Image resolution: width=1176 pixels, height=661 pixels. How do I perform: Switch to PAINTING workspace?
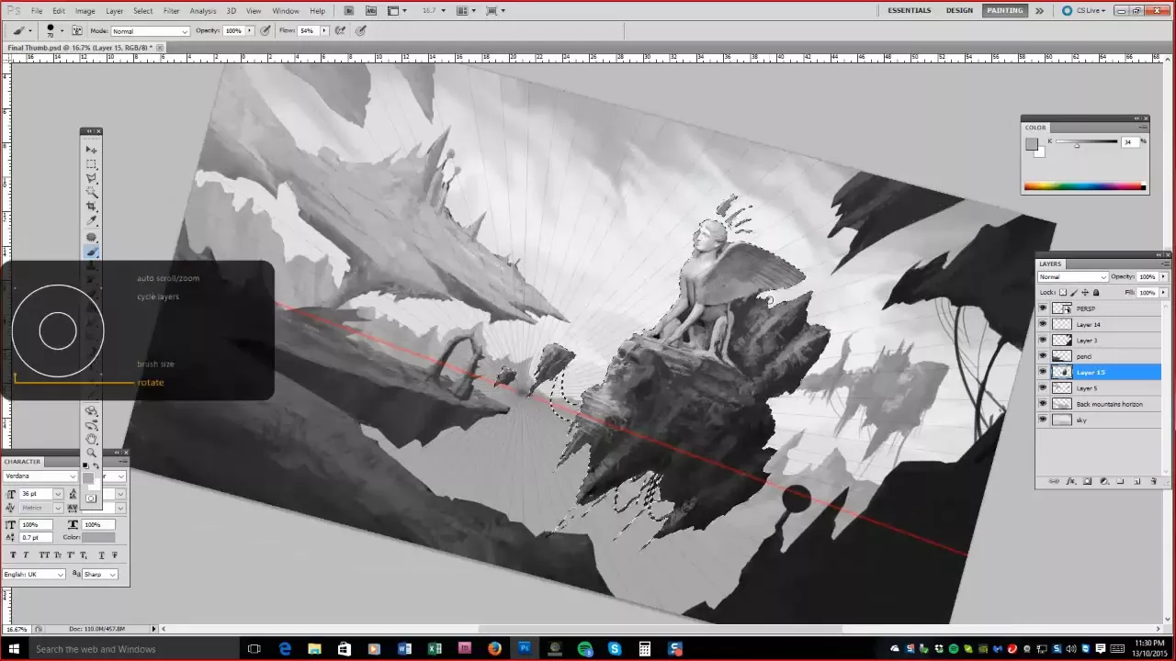coord(1004,10)
